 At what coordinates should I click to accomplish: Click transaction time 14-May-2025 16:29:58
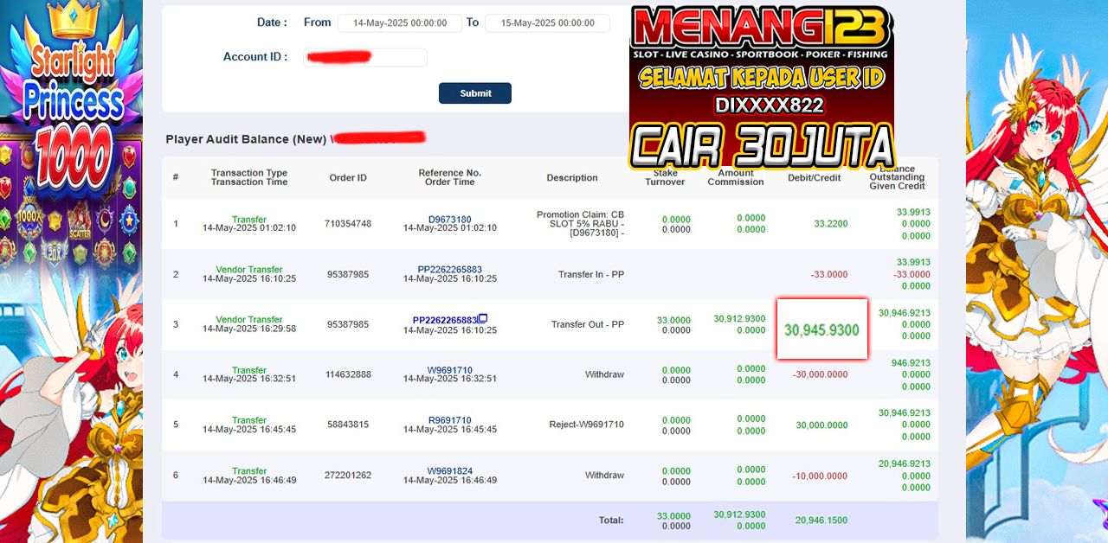[249, 329]
